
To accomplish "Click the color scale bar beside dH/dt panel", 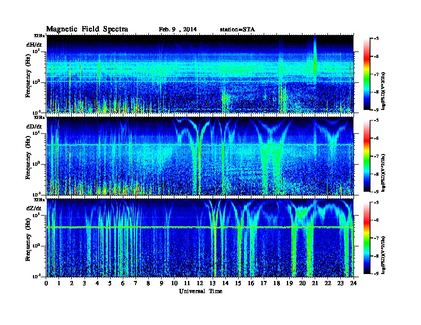I will click(367, 74).
